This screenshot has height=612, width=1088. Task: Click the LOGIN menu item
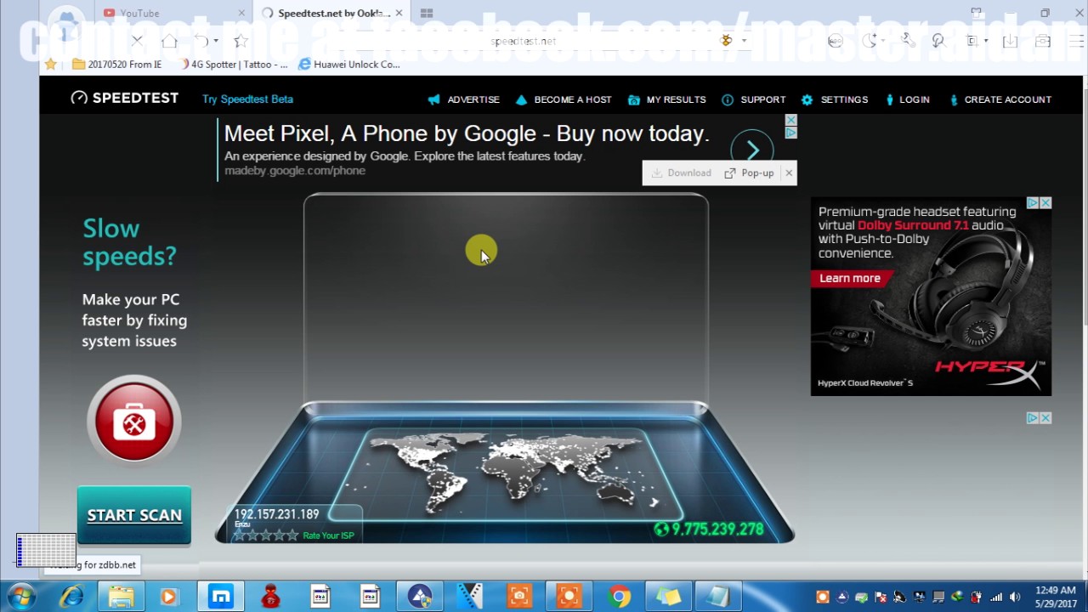click(908, 99)
